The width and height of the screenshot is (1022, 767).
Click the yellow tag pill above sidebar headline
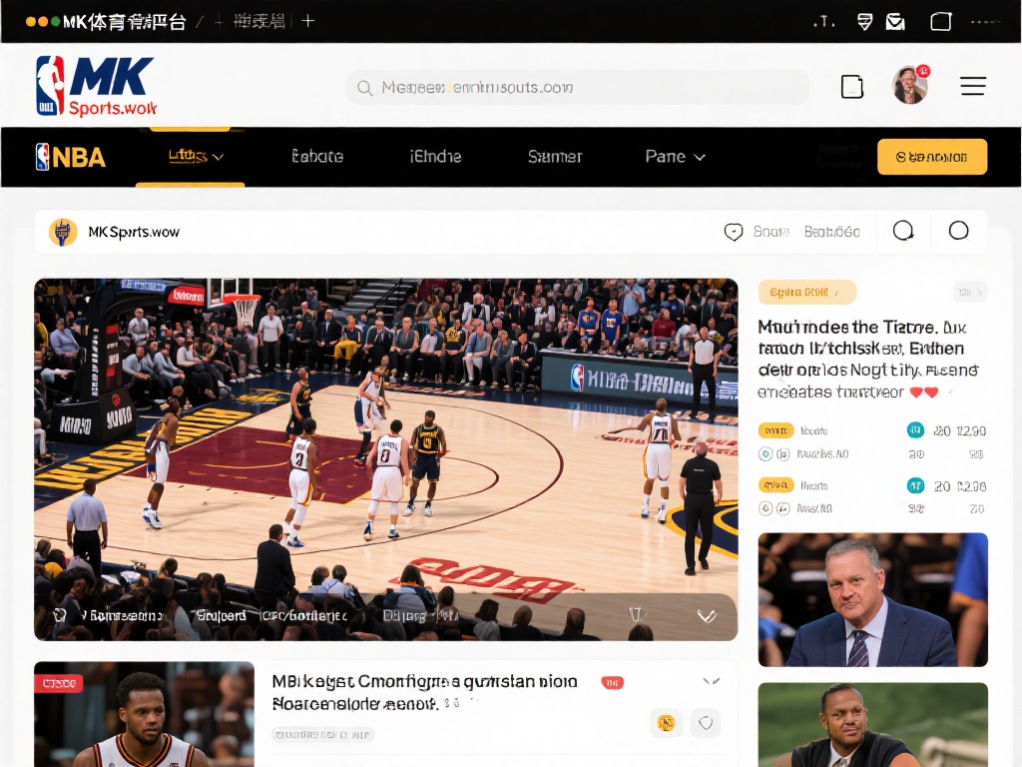click(x=806, y=293)
